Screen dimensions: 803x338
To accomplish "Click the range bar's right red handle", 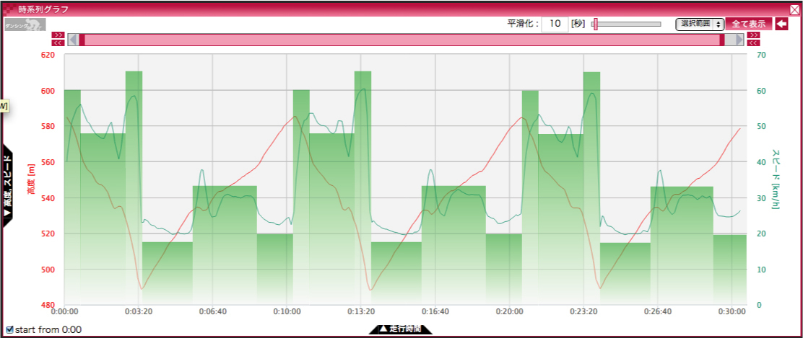I will (722, 40).
